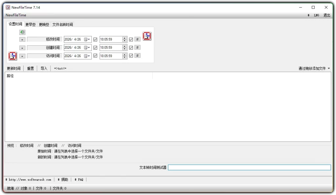Click the red clock icon at top right
336x195 pixels.
pos(147,36)
